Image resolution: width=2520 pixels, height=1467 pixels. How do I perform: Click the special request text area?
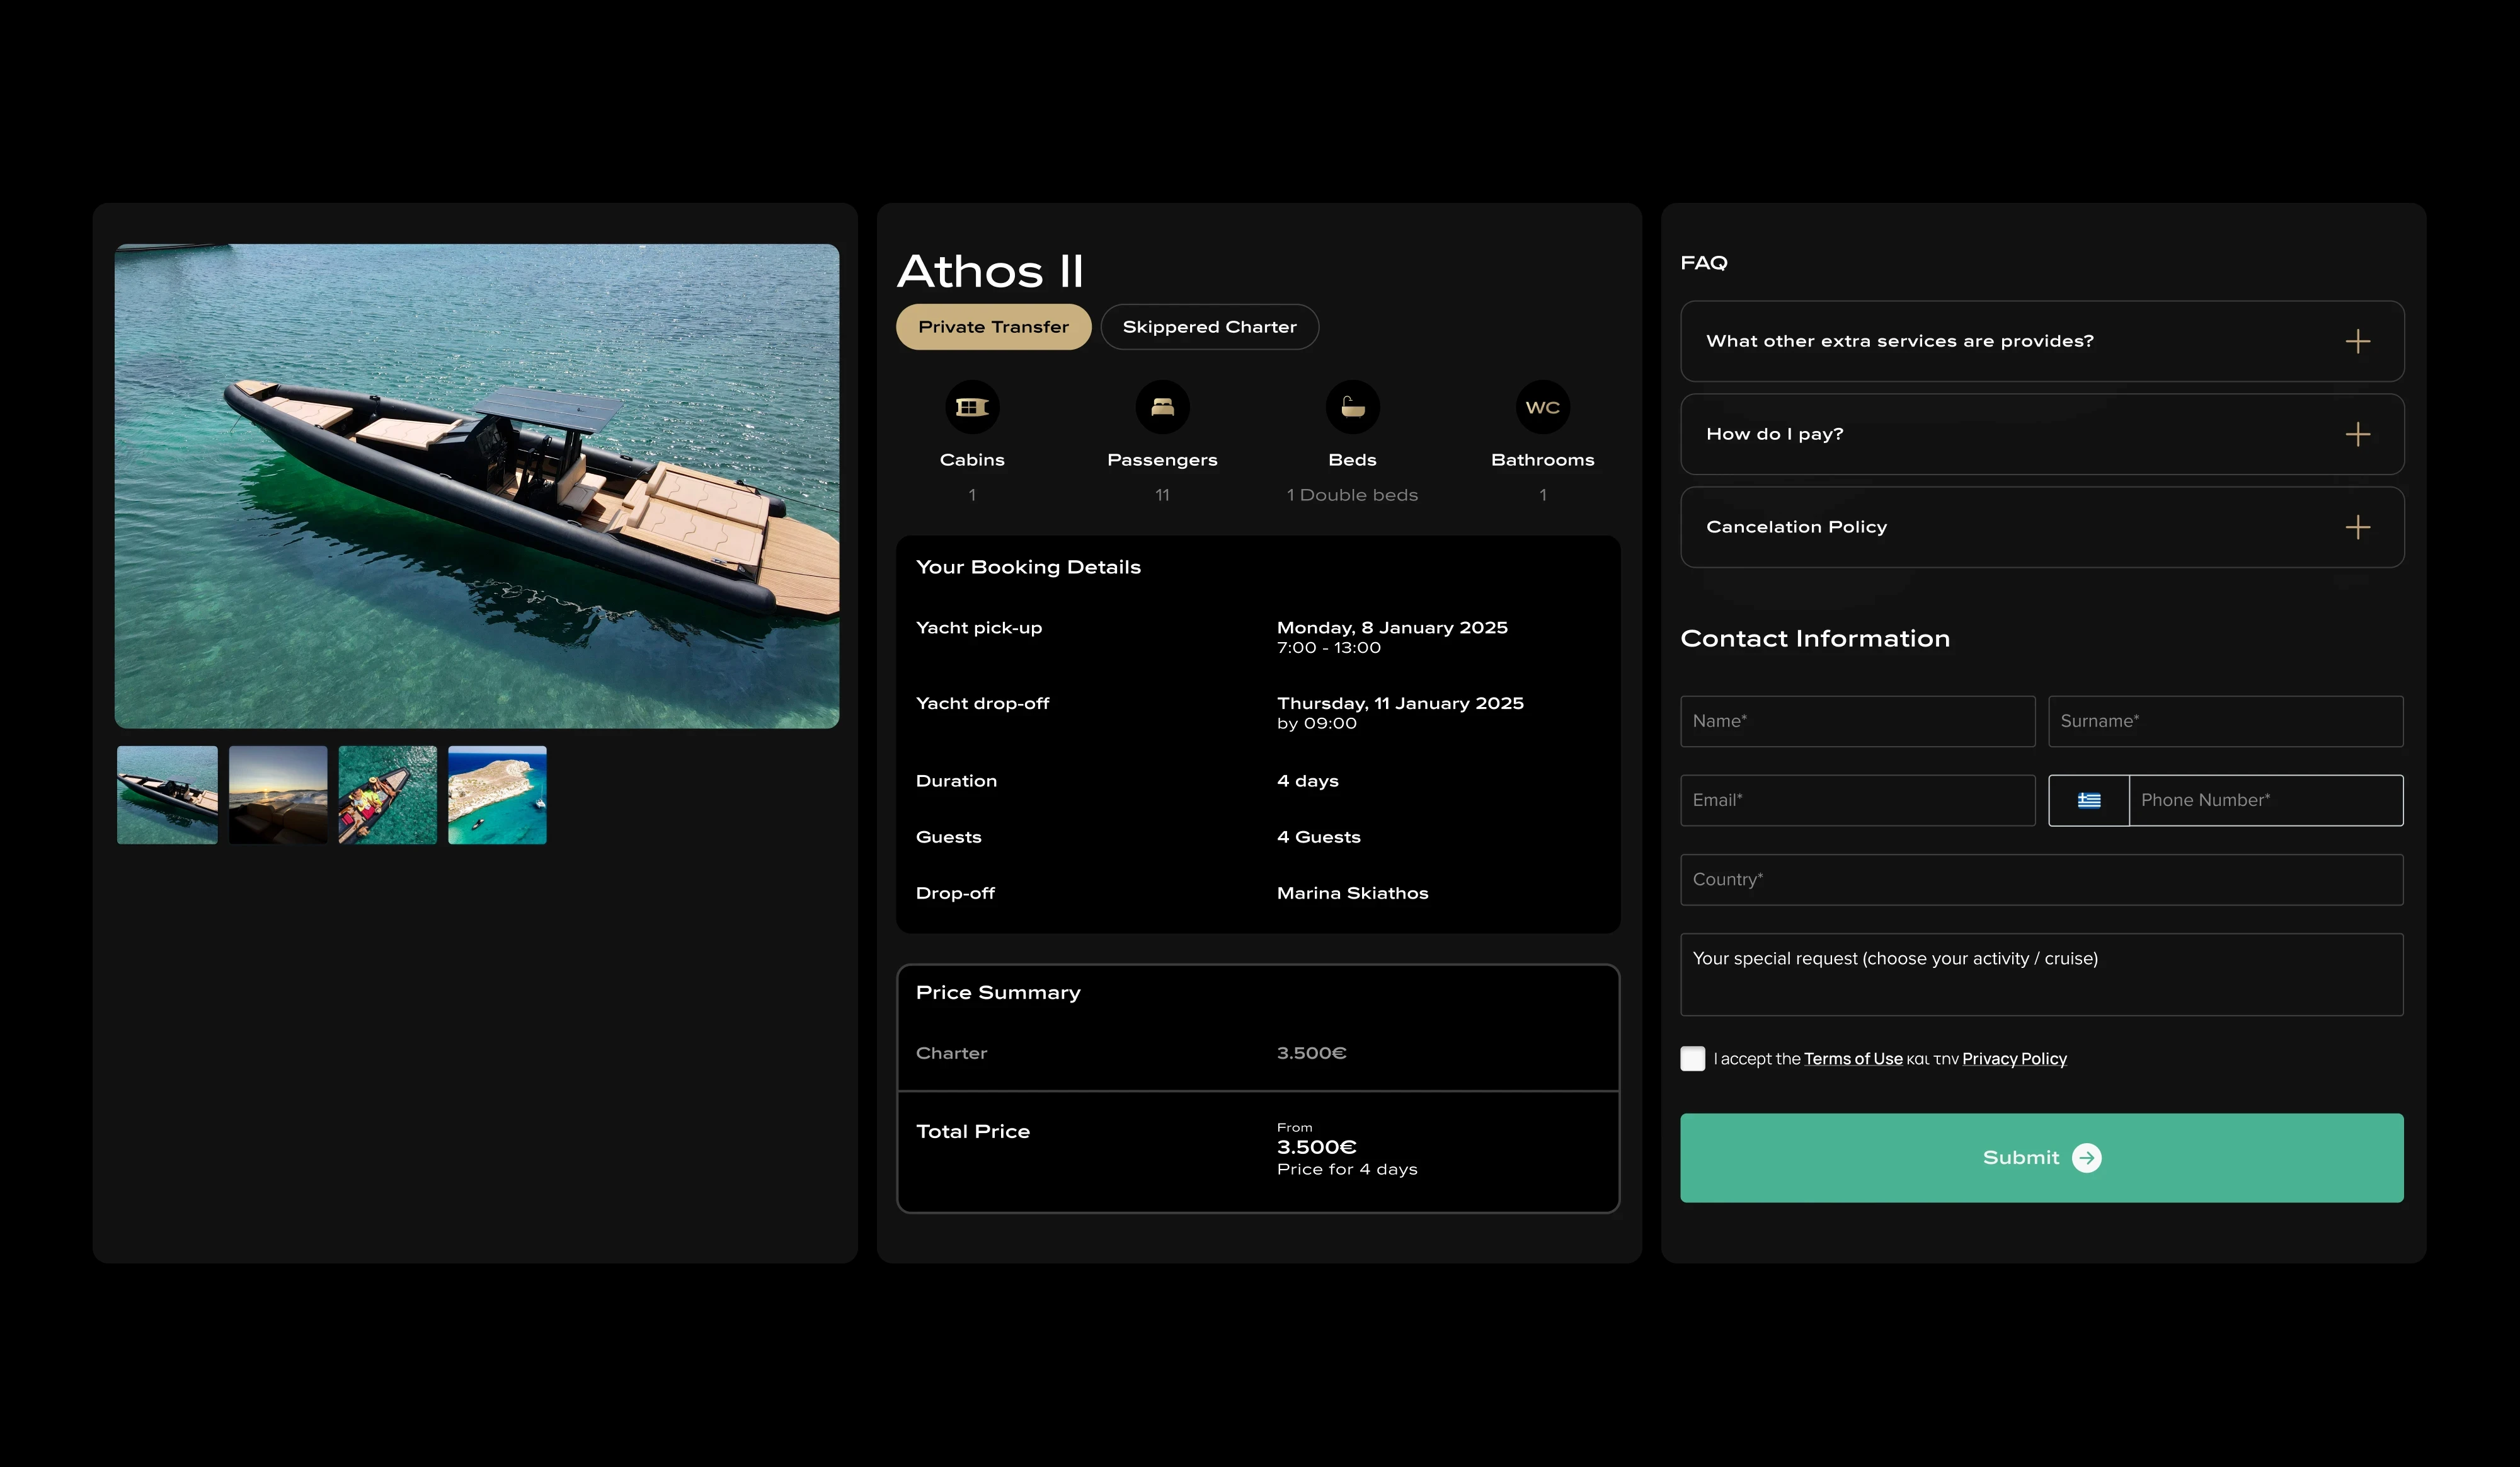point(2041,975)
